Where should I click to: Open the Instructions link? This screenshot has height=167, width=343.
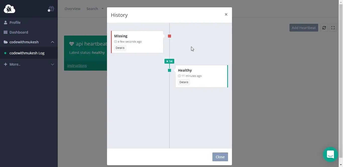tap(77, 66)
